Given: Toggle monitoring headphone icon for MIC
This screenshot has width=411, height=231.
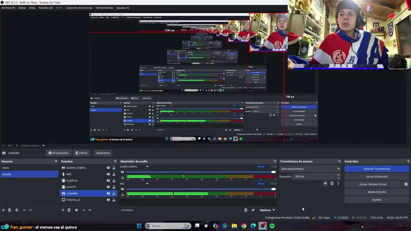Looking at the screenshot, I should 122,194.
